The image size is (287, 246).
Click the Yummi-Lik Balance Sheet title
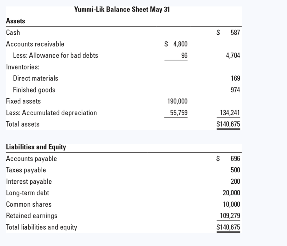click(122, 9)
